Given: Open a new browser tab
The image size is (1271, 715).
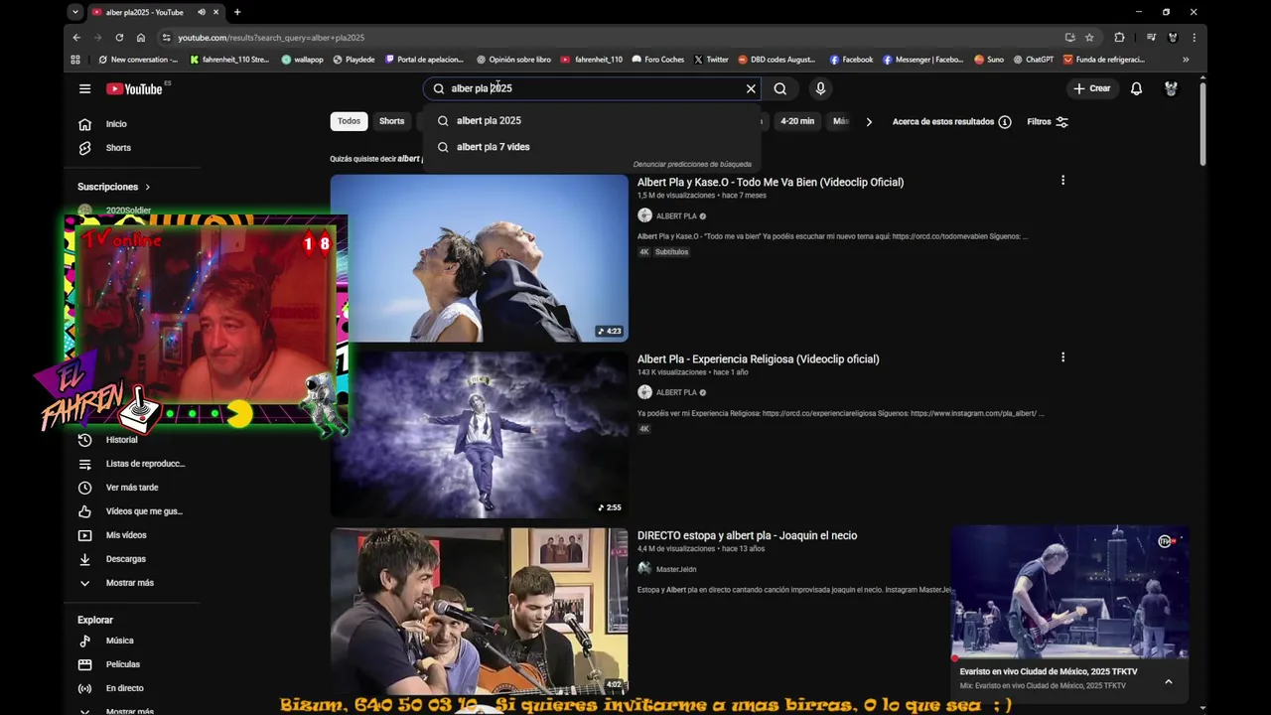Looking at the screenshot, I should (x=237, y=12).
